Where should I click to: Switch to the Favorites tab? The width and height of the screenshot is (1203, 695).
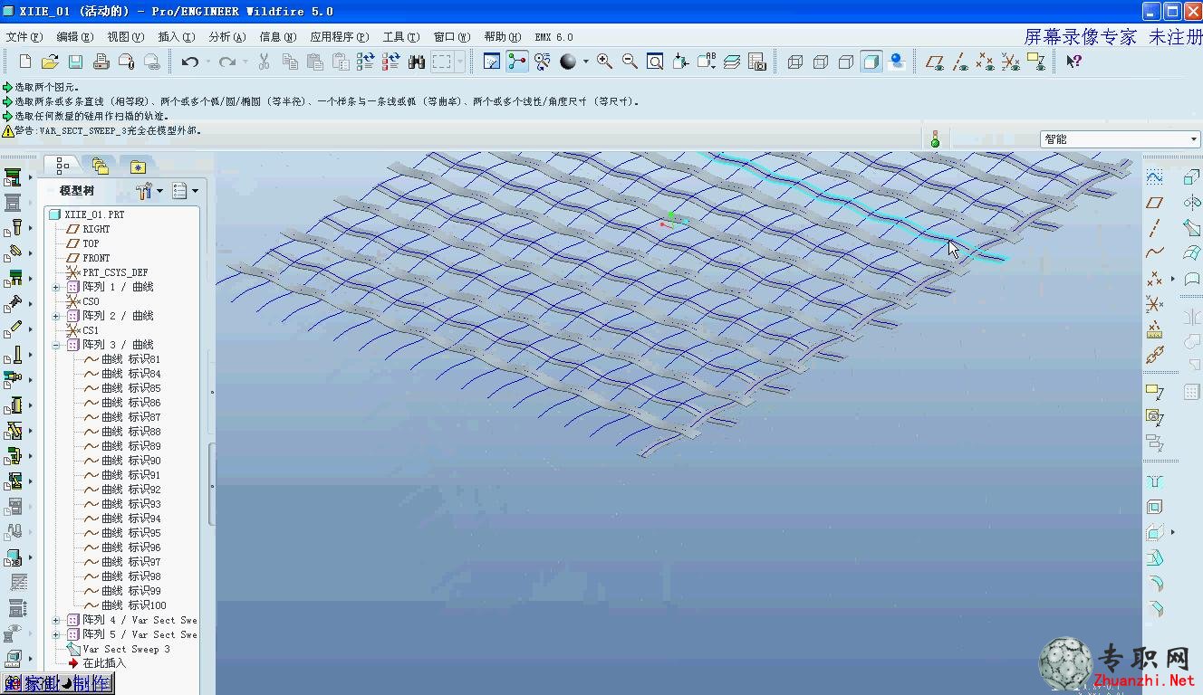[x=137, y=167]
